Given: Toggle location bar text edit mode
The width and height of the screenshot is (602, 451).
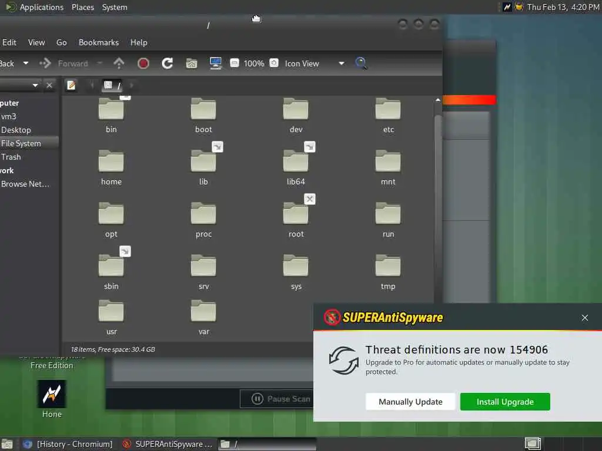Looking at the screenshot, I should 71,85.
